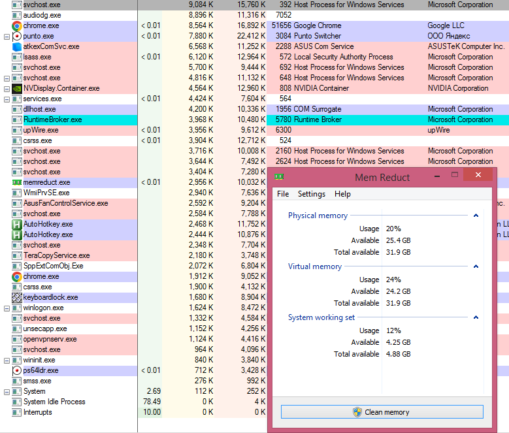Click the AsusFanControlService.exe process icon
This screenshot has height=433, width=509.
point(17,204)
